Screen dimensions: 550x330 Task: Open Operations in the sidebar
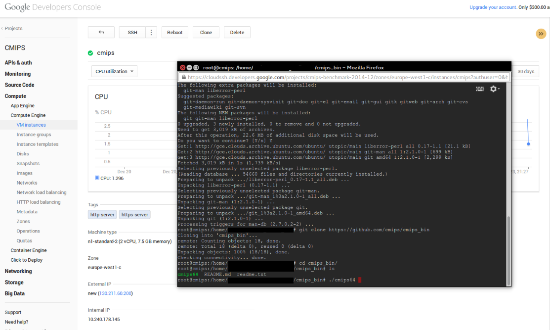[x=28, y=231]
